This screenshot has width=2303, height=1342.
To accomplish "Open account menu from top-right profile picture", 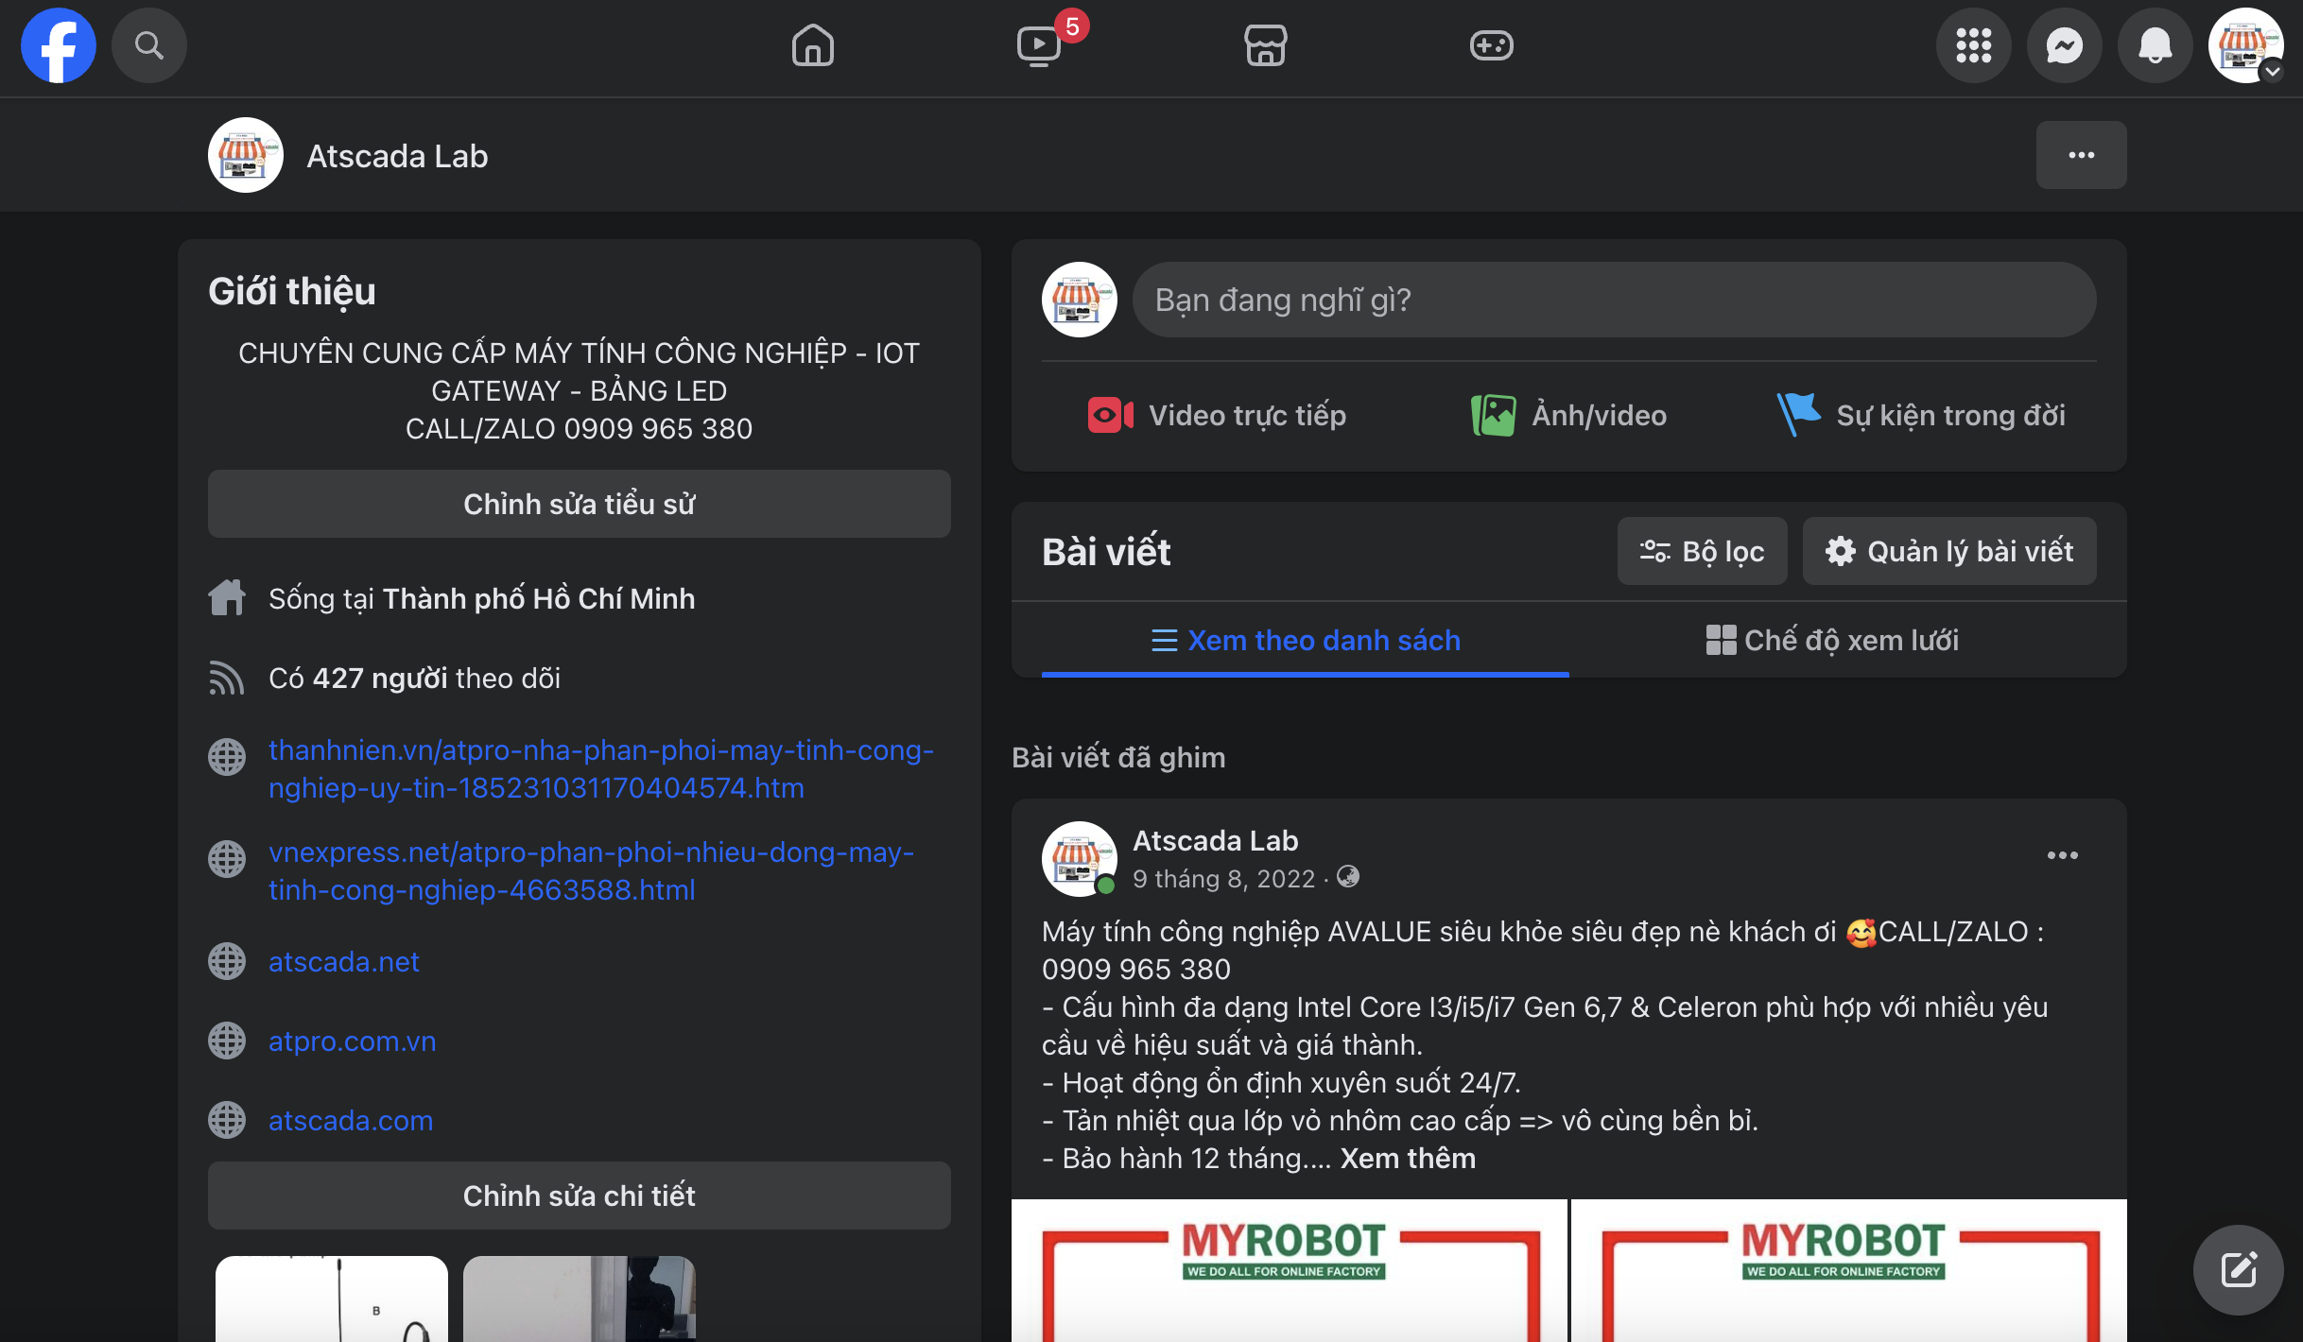I will point(2245,45).
